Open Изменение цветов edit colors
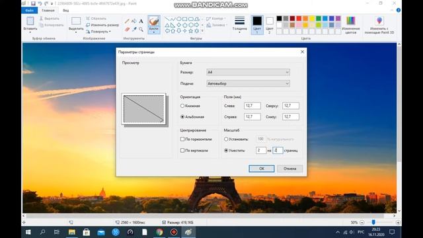Image resolution: width=423 pixels, height=238 pixels. coord(351,25)
